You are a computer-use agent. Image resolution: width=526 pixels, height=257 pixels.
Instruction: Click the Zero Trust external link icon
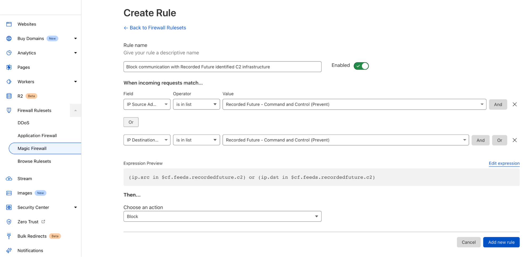43,222
